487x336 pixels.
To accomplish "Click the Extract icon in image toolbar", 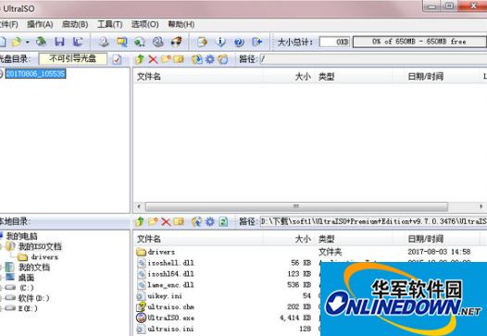I will pos(197,59).
